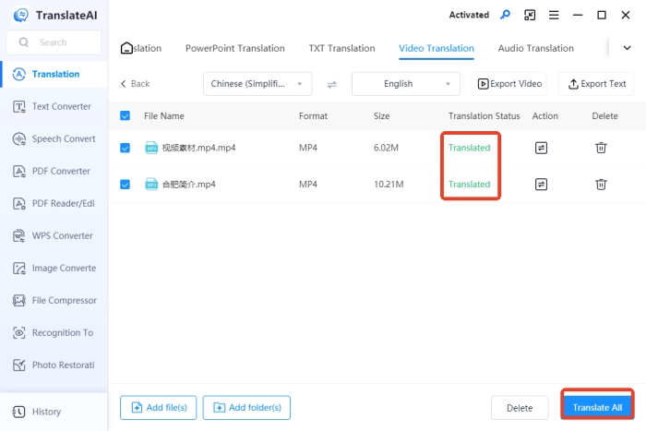Open Recognition To in the sidebar

coord(54,332)
